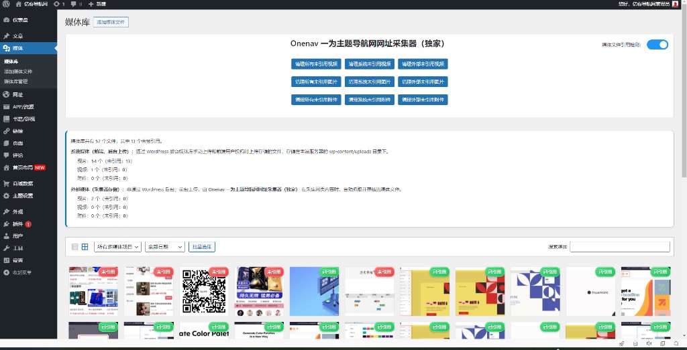The image size is (687, 350).
Task: Open 仪表盘 (Dashboard) in the sidebar
Action: (x=20, y=19)
